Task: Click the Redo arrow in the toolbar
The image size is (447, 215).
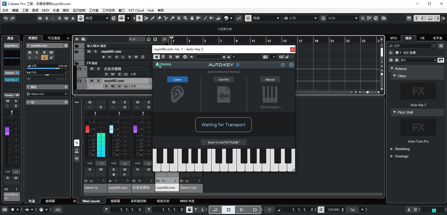Action: [x=13, y=18]
